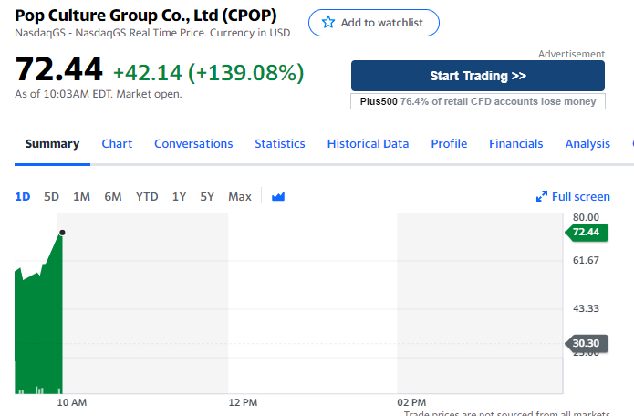Click the 02 PM axis label
The image size is (634, 416).
(411, 402)
